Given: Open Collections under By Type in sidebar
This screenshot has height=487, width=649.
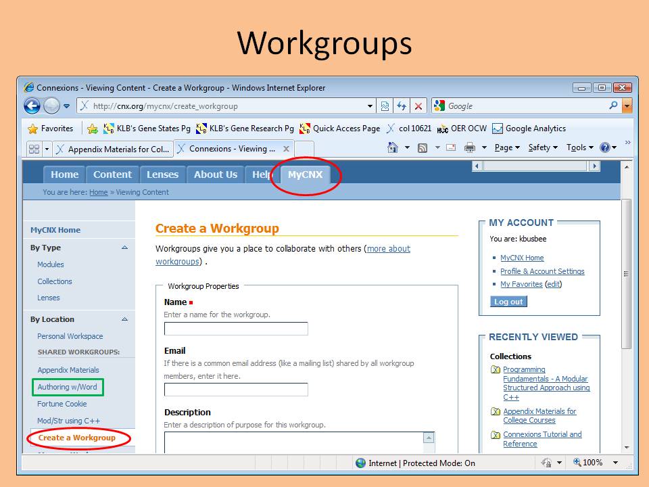Looking at the screenshot, I should [55, 281].
